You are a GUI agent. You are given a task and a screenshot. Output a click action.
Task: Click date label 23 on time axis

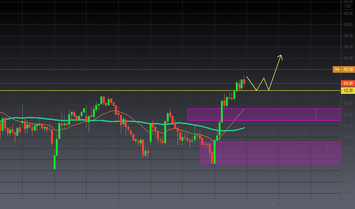246,204
